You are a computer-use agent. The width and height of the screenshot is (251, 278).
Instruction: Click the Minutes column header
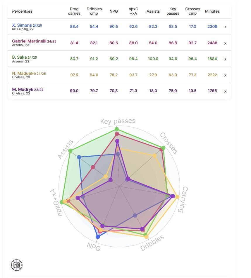click(x=212, y=11)
